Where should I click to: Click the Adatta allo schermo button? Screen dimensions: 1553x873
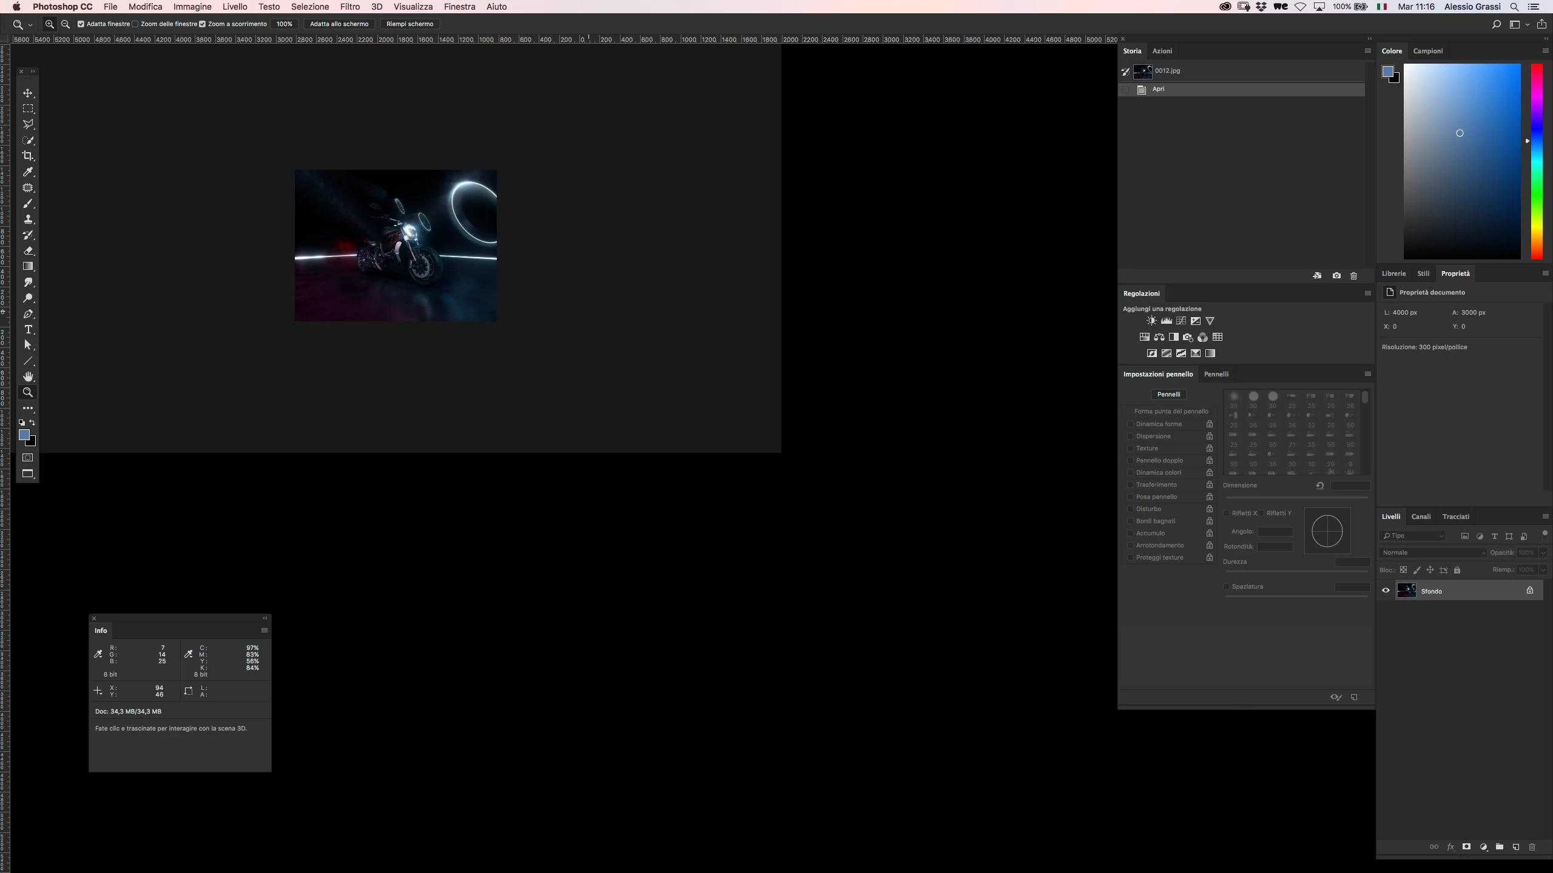[x=339, y=24]
